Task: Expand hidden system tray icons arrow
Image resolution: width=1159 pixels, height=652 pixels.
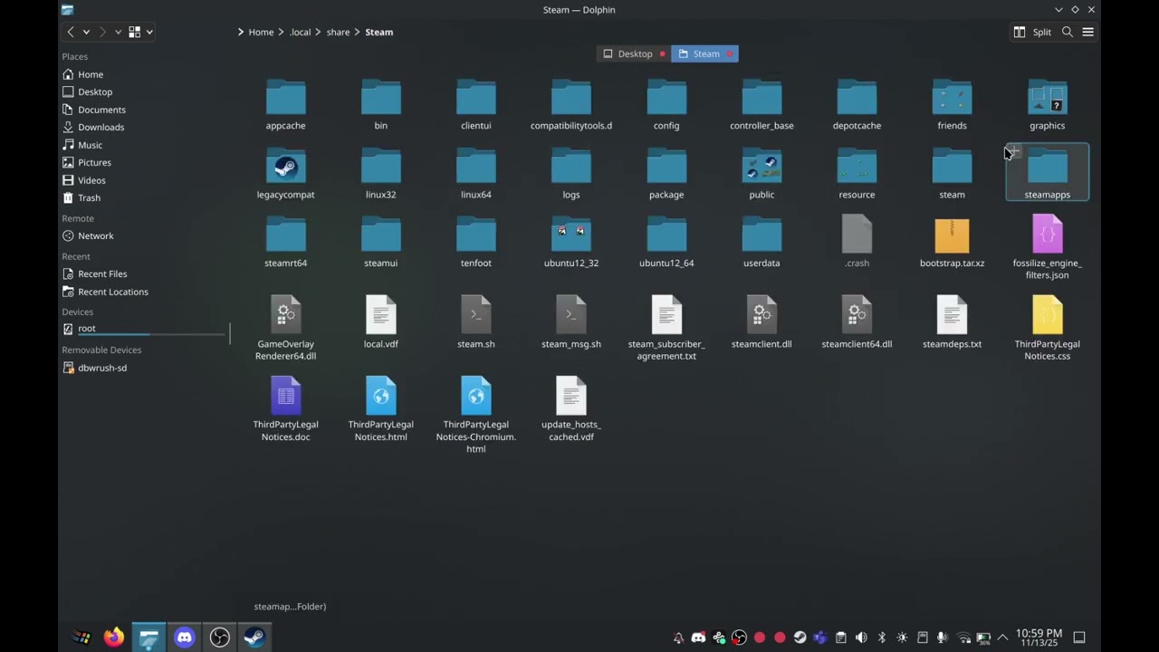Action: (x=1002, y=638)
